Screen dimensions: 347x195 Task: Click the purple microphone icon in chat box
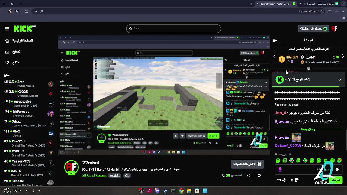(280, 170)
